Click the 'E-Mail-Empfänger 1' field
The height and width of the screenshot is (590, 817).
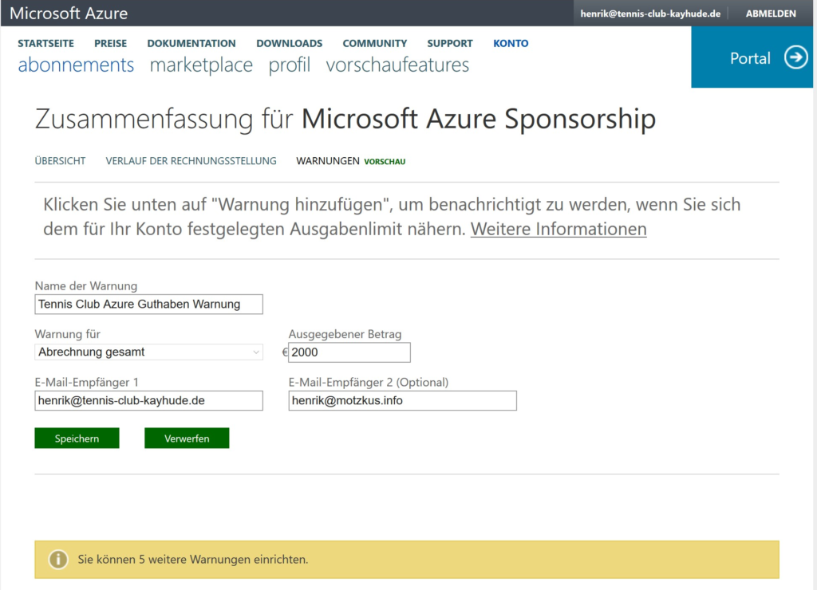coord(149,400)
